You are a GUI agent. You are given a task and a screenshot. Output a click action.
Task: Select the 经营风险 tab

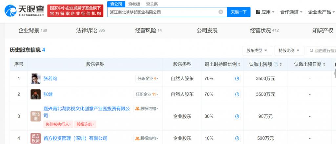[148, 31]
